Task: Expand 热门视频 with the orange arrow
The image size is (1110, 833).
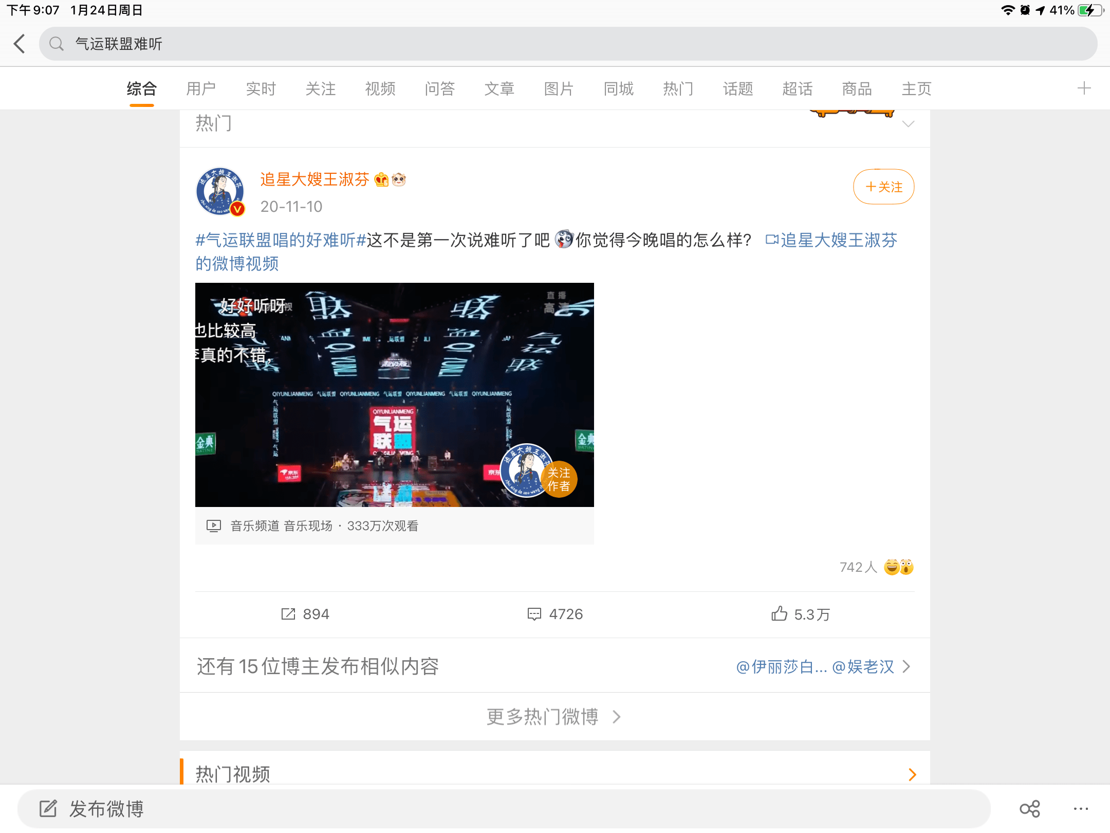Action: pyautogui.click(x=912, y=774)
